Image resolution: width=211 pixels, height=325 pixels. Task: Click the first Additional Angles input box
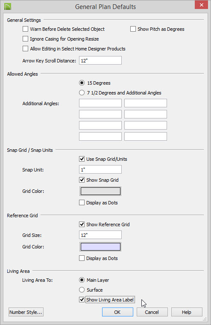pos(100,103)
